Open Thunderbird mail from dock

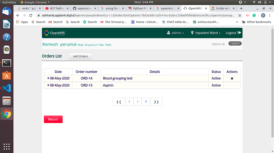(x=7, y=11)
